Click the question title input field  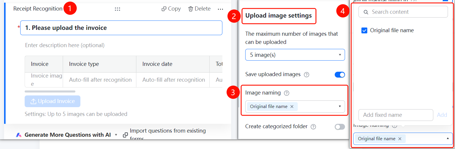coord(121,28)
